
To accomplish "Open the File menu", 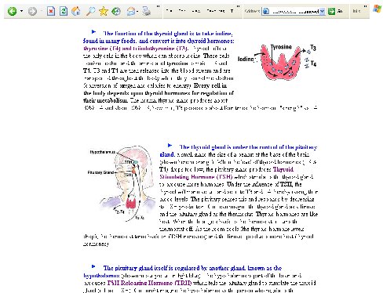I will coord(170,11).
